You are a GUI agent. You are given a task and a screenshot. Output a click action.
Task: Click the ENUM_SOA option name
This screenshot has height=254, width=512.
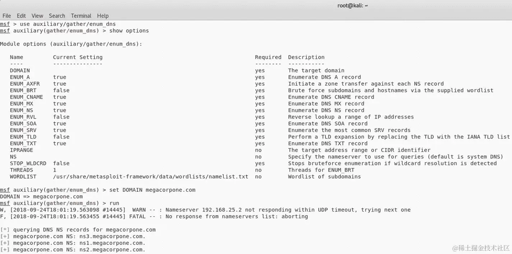tap(23, 124)
